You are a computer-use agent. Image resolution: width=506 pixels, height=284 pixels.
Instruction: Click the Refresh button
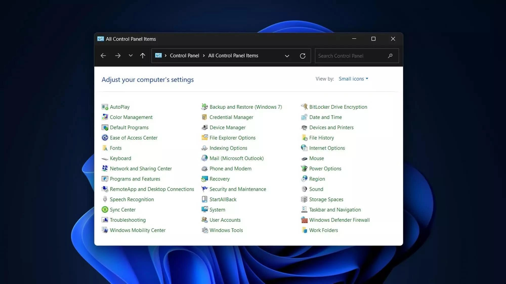(303, 56)
